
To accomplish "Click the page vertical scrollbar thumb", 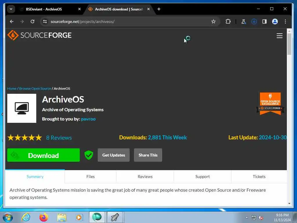I will click(289, 44).
